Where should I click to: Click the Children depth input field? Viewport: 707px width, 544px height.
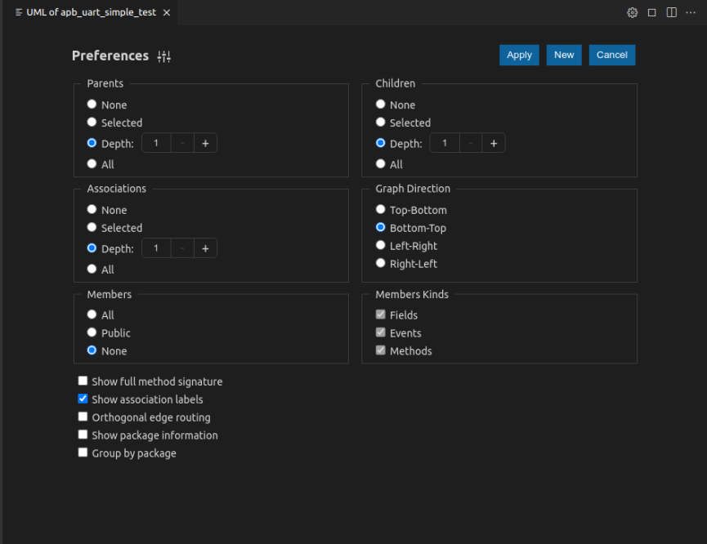[445, 142]
